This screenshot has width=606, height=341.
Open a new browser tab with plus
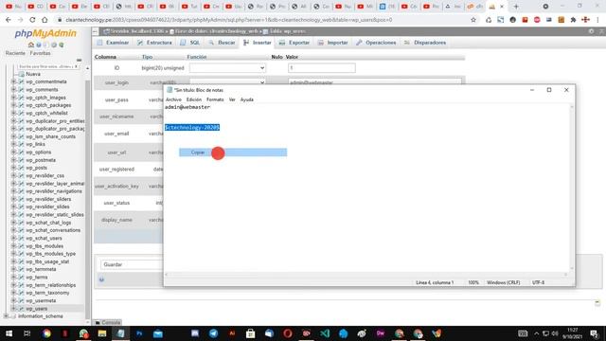(x=516, y=7)
